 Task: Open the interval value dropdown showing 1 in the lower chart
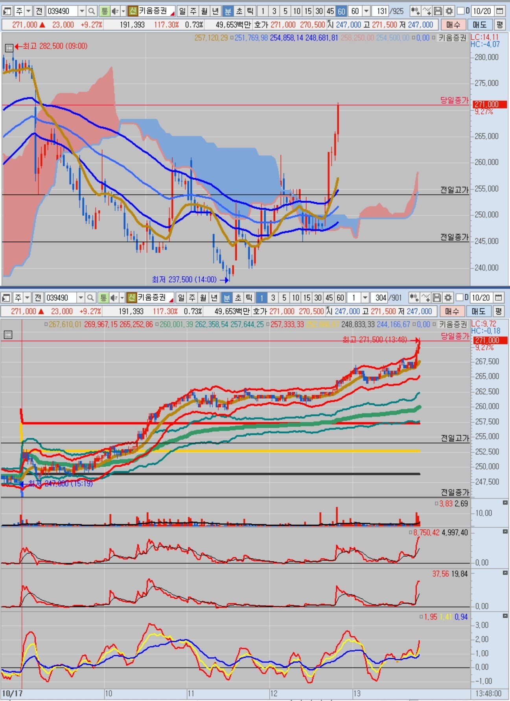click(365, 298)
